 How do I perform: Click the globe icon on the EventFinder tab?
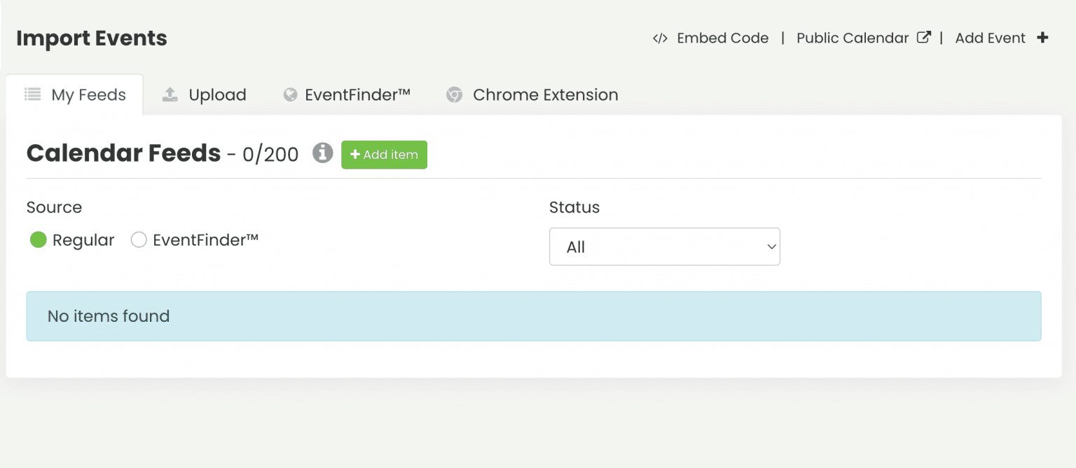(x=290, y=94)
